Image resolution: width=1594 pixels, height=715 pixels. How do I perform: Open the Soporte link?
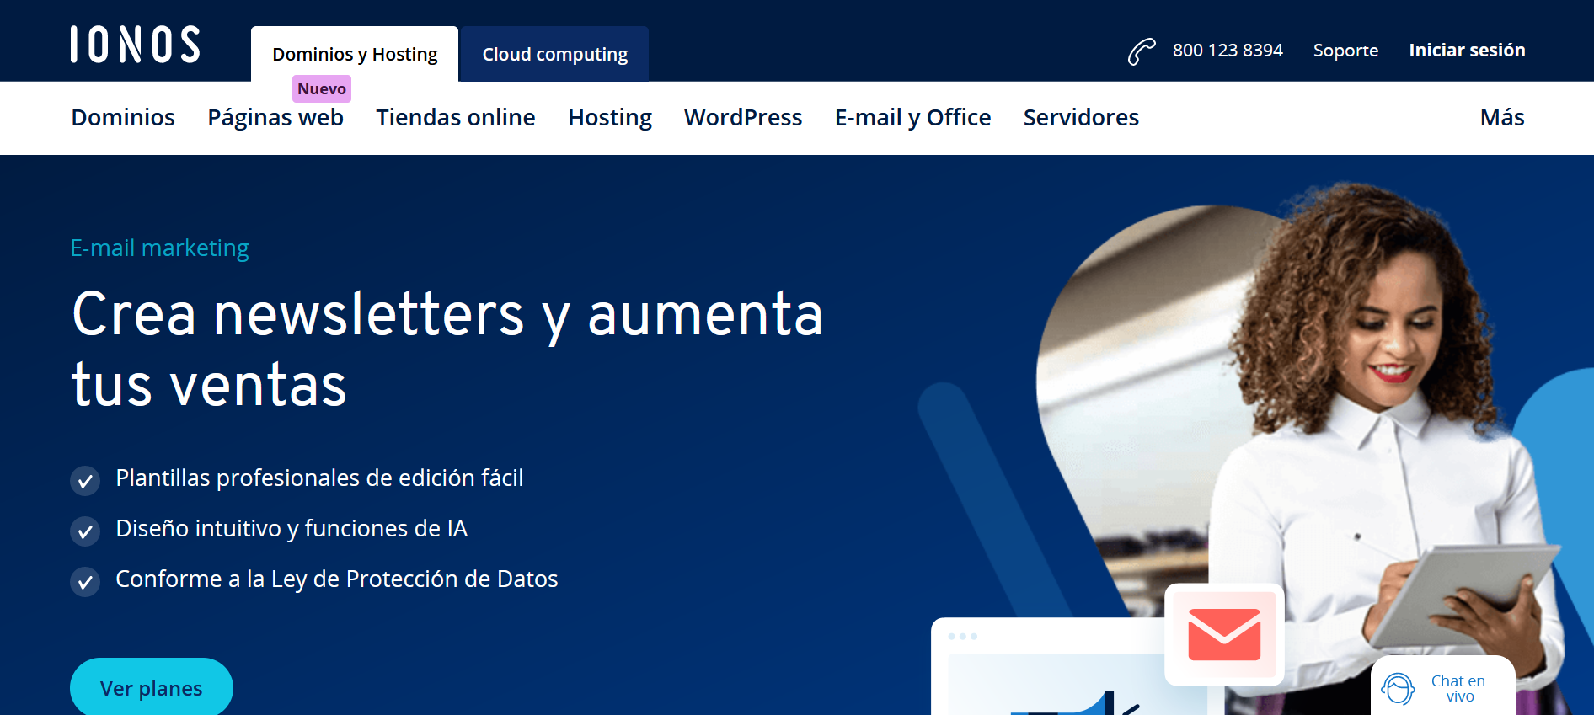pyautogui.click(x=1345, y=51)
